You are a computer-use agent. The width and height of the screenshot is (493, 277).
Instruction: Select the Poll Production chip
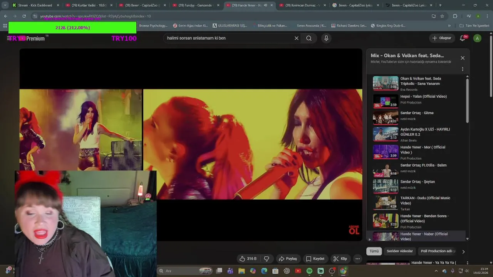[438, 251]
